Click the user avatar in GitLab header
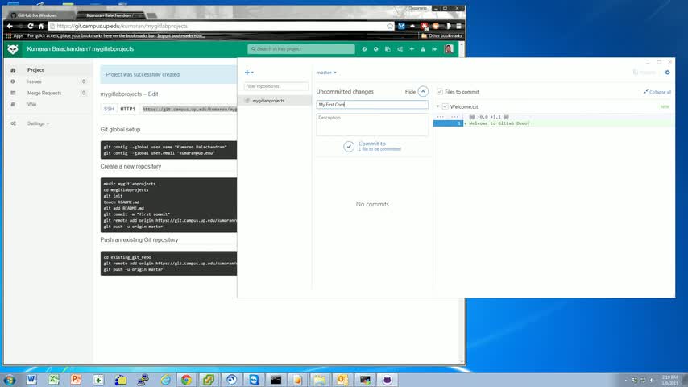 click(449, 48)
